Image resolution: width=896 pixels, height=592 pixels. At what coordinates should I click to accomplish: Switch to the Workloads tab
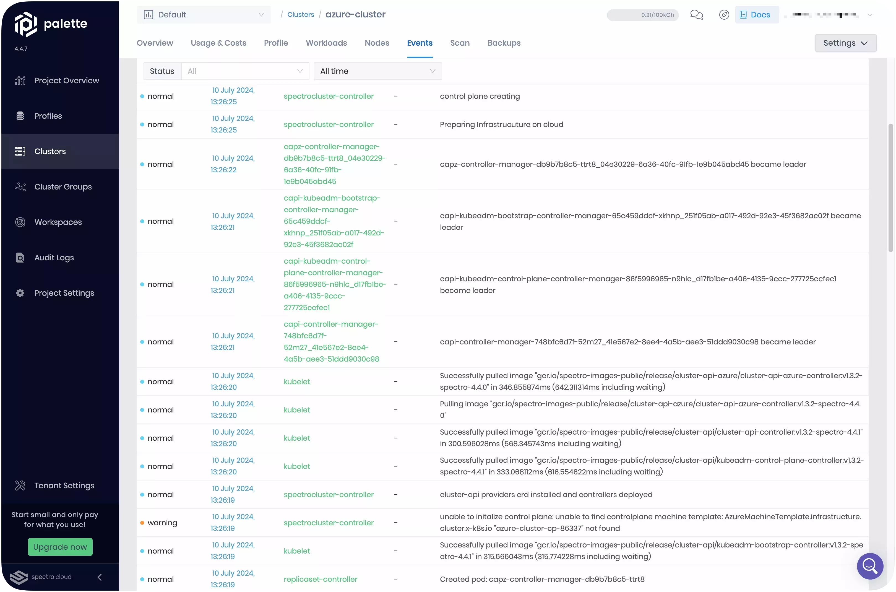coord(327,43)
